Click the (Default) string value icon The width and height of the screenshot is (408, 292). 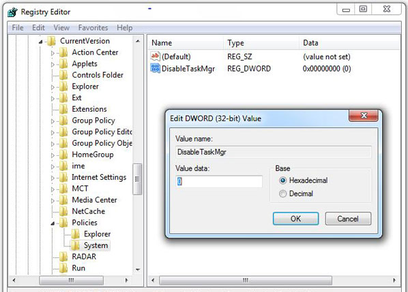click(x=155, y=56)
